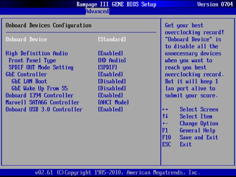
Task: Click the Save and Exit legend text
Action: [x=199, y=137]
